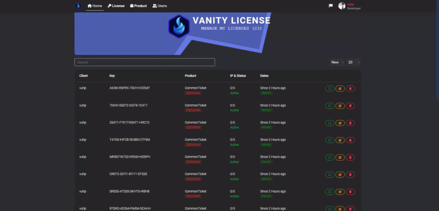Click the Key column header

(x=112, y=76)
